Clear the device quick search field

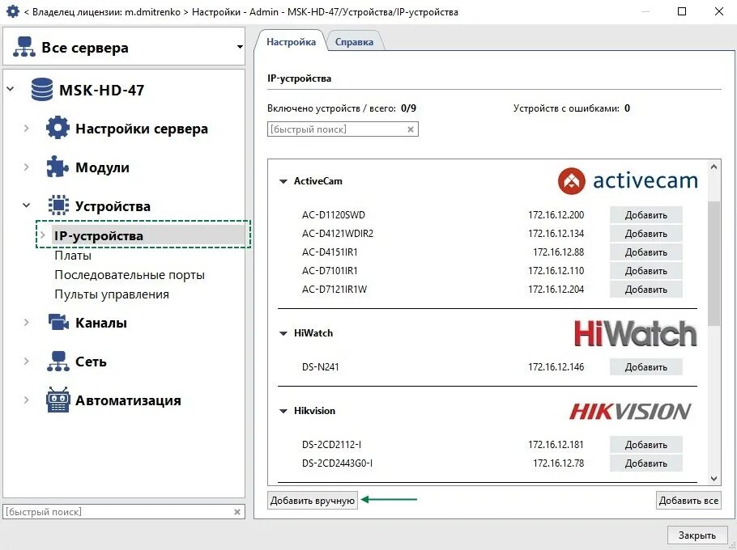coord(411,129)
